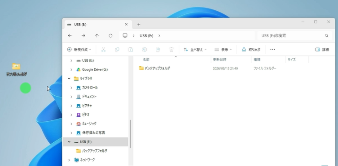The width and height of the screenshot is (338, 166).
Task: Click the Google Drive icon in sidebar
Action: (79, 70)
